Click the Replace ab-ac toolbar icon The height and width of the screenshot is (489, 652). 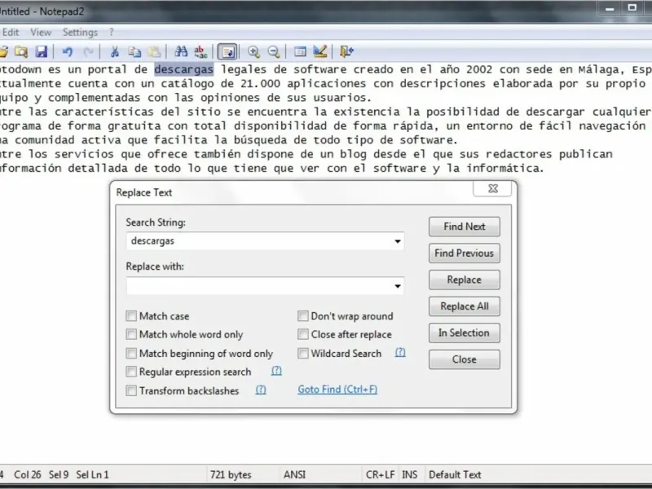coord(200,51)
